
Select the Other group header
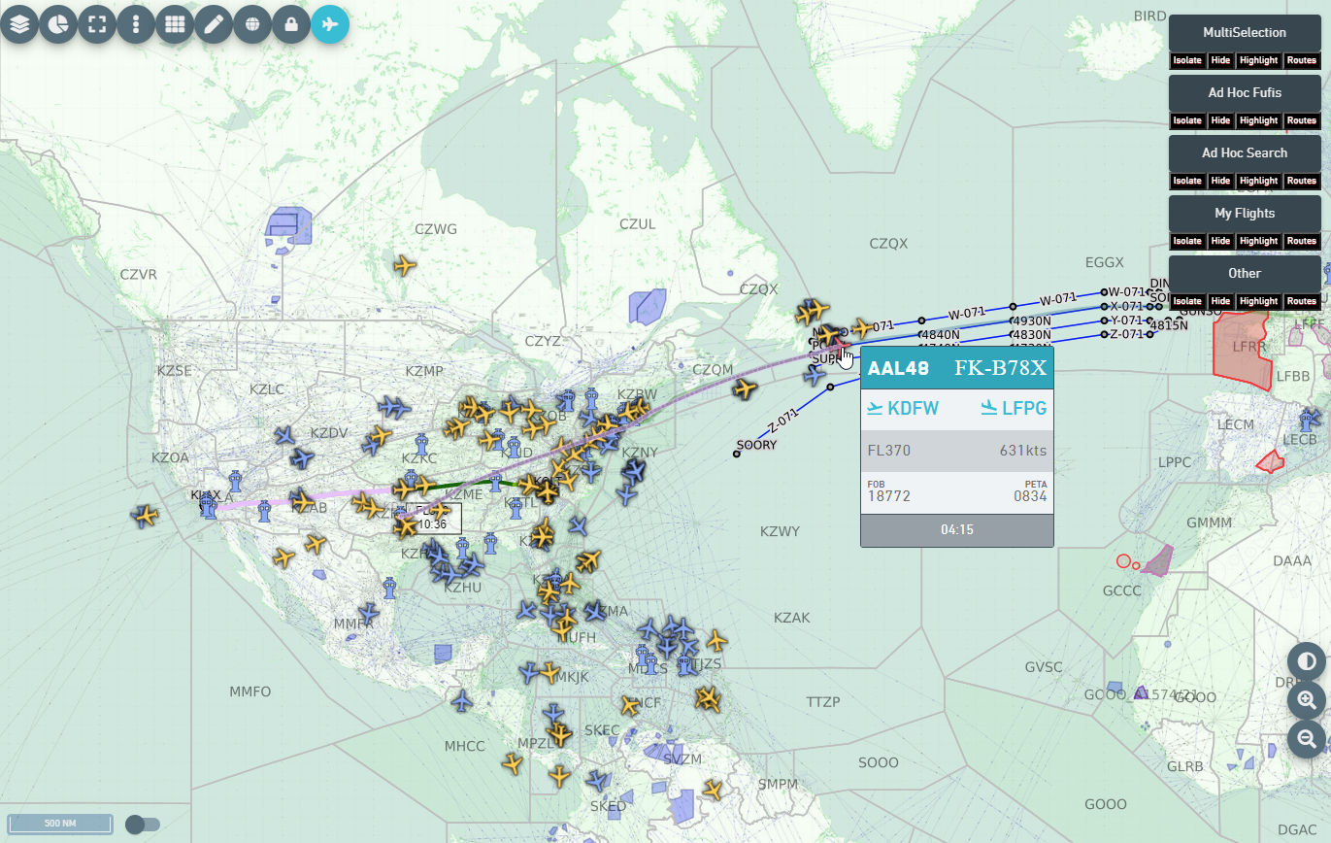pyautogui.click(x=1244, y=274)
